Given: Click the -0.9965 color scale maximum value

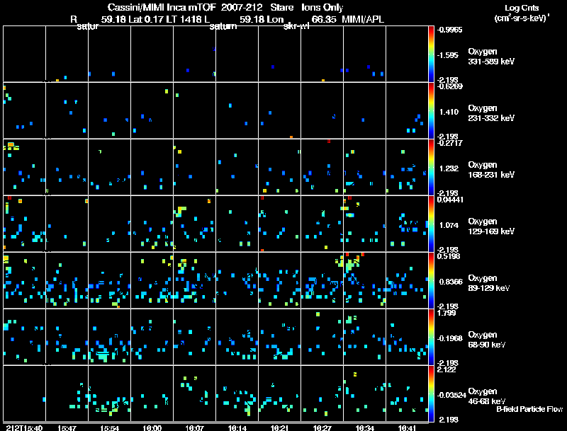Looking at the screenshot, I should 449,30.
